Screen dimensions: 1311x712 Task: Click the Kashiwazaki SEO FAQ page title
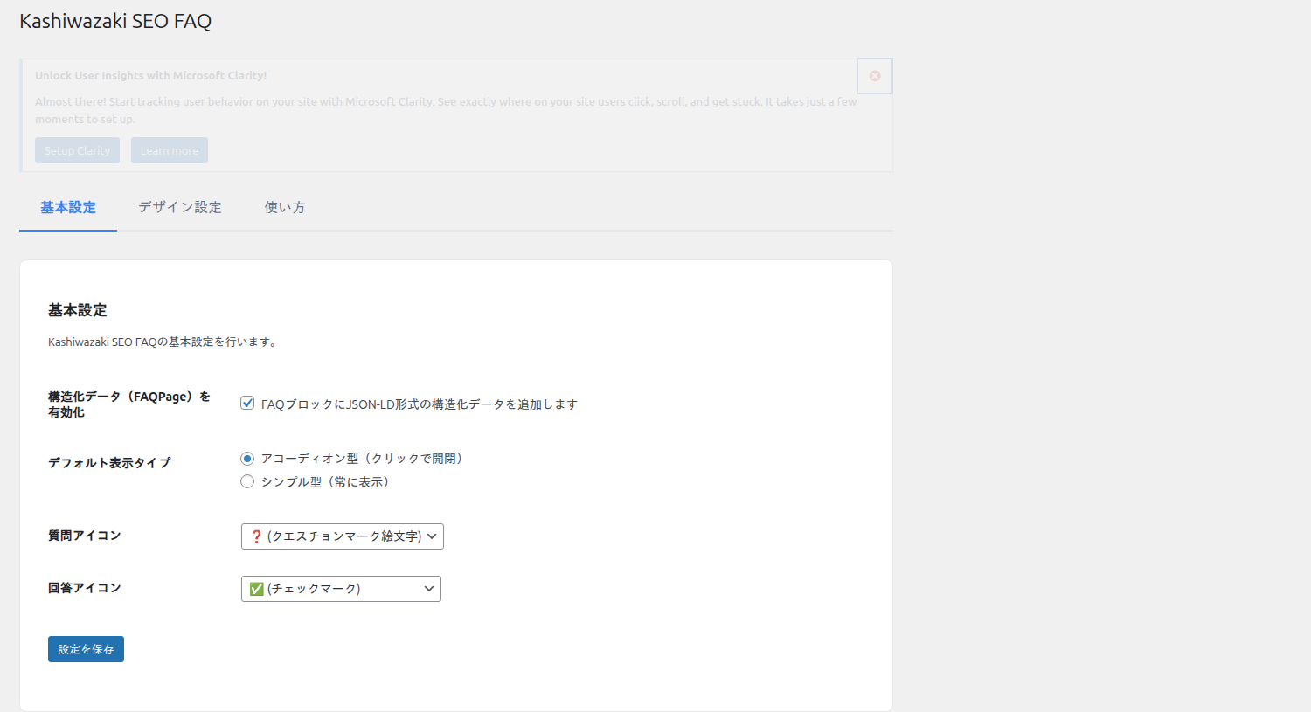115,20
